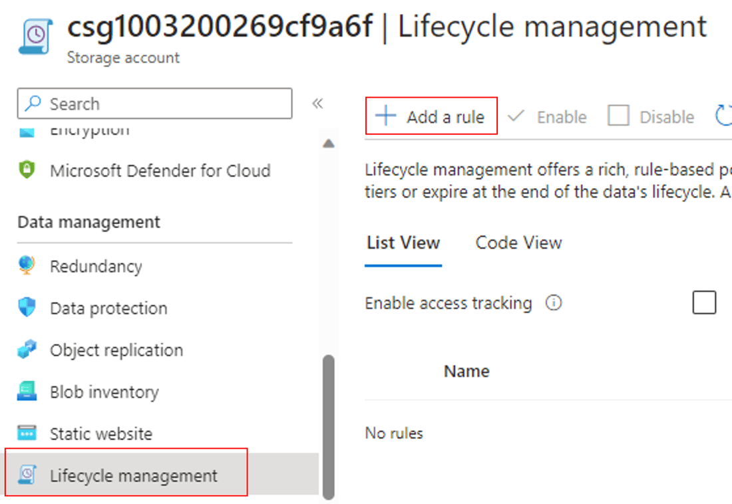Switch to Code View tab
732x504 pixels.
(x=518, y=243)
